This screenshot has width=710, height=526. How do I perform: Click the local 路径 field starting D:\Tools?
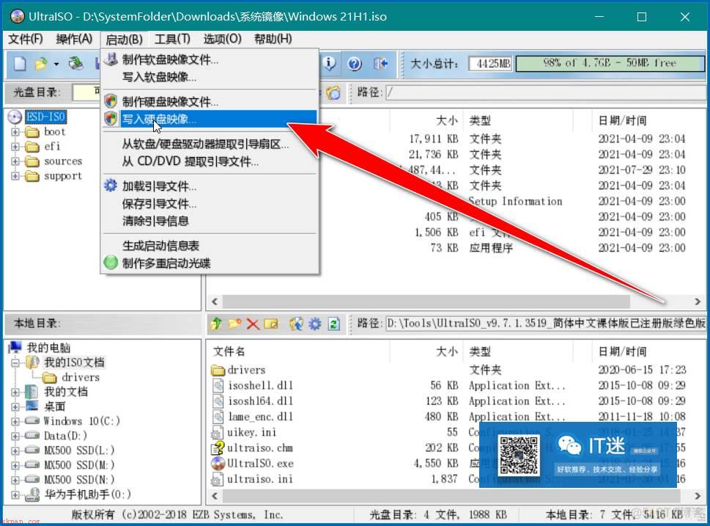click(546, 324)
